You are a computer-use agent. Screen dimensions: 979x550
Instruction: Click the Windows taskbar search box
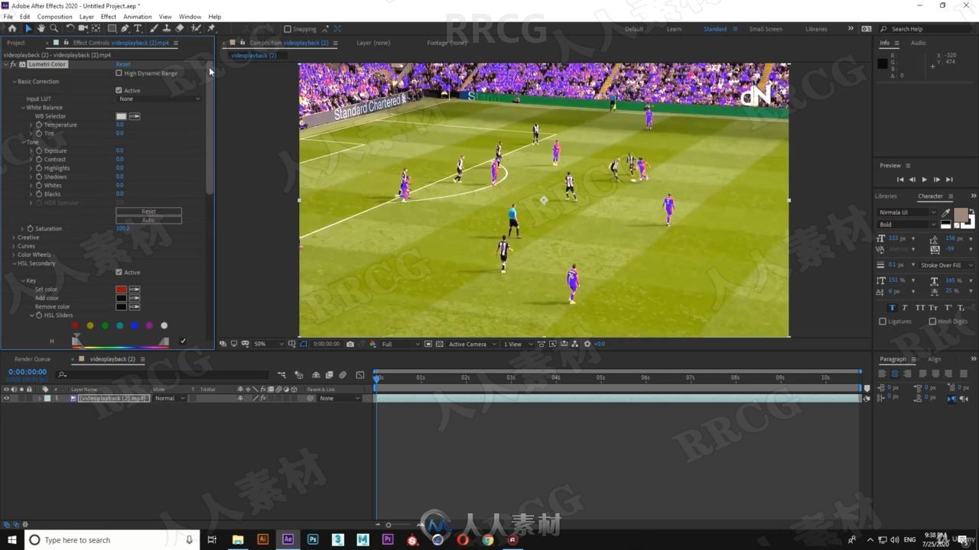pyautogui.click(x=111, y=539)
